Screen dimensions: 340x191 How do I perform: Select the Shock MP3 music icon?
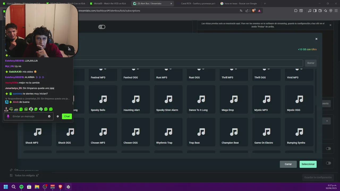(x=38, y=132)
